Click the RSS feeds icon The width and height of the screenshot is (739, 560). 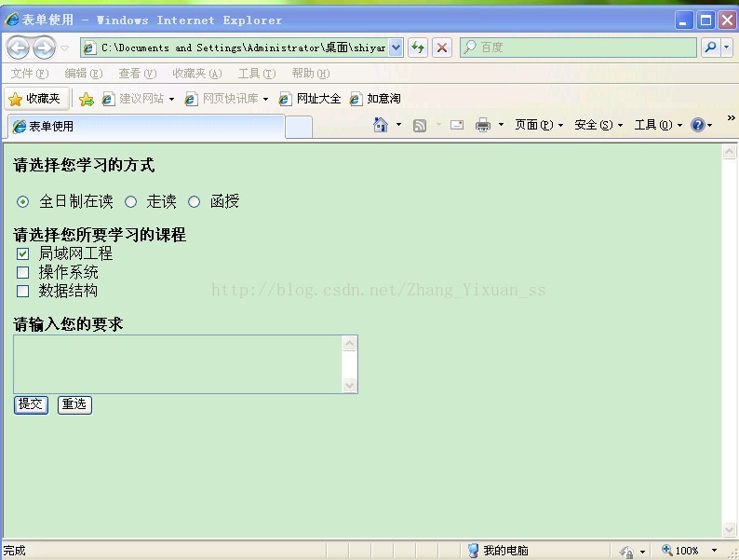tap(420, 125)
